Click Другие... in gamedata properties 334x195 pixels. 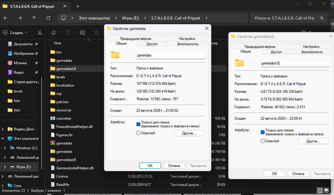coord(189,133)
